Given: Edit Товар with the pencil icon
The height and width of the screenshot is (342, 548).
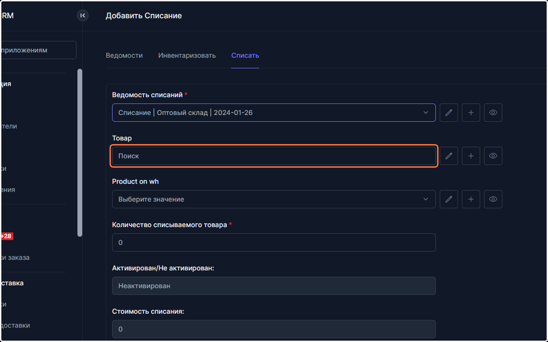Looking at the screenshot, I should coord(449,156).
